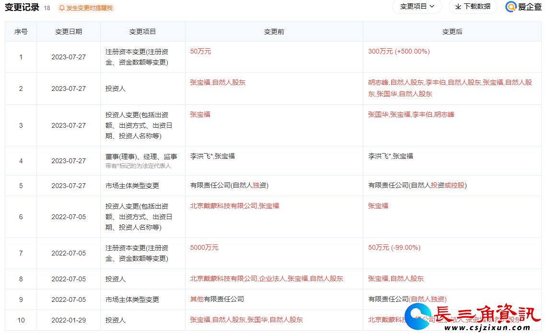The width and height of the screenshot is (545, 333).
Task: Open 李丰伯 in row 3 变更后 column
Action: (422, 114)
